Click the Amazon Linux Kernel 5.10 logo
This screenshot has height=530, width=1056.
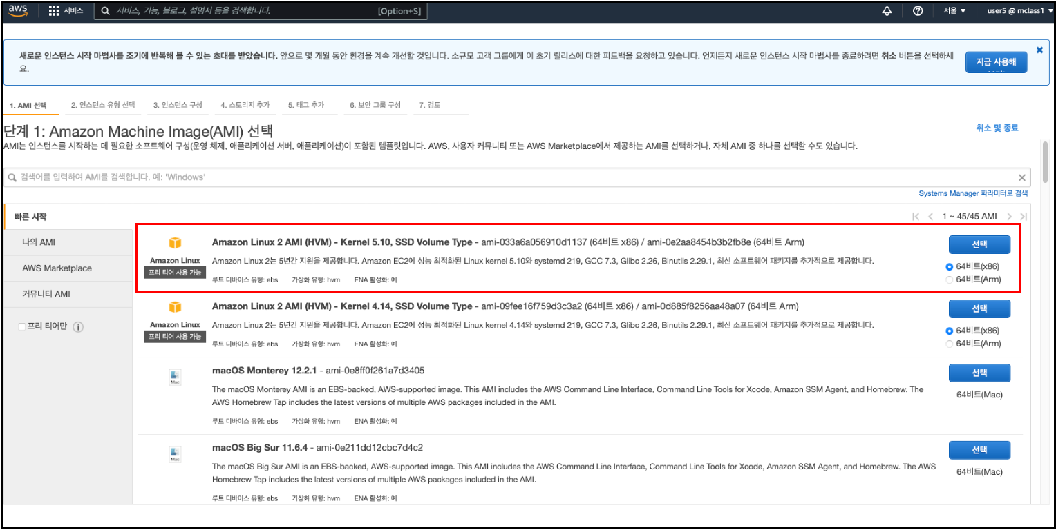(175, 243)
